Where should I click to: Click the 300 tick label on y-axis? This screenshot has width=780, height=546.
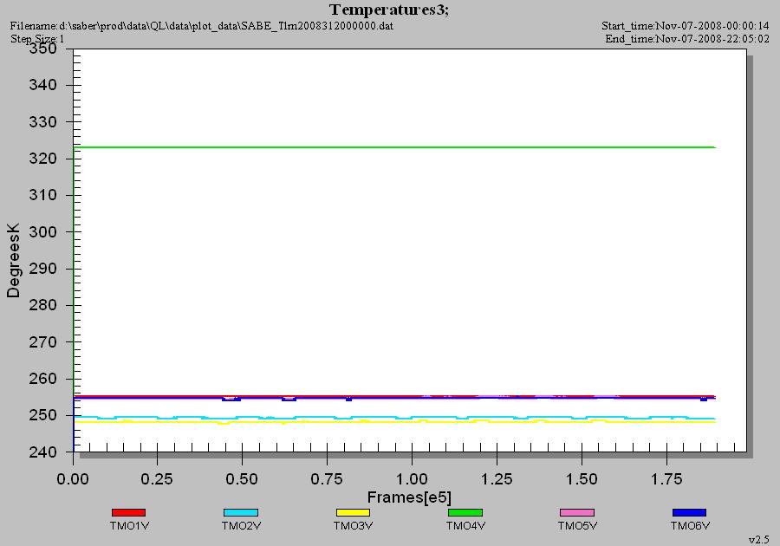click(42, 231)
